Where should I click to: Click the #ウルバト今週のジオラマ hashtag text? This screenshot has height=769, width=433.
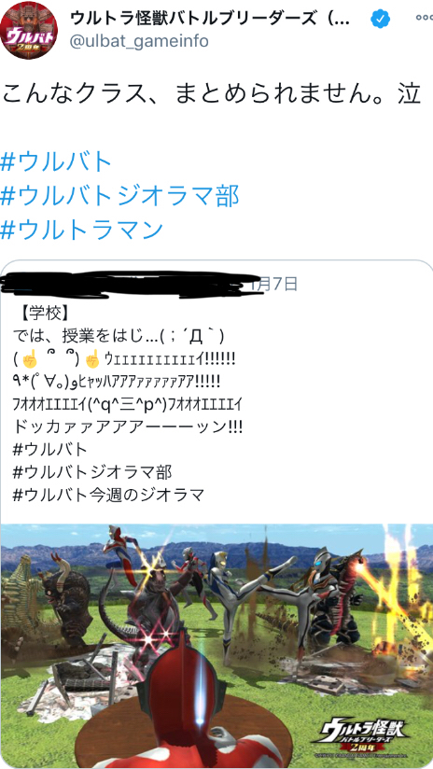108,495
